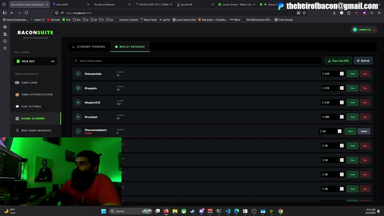Open Steam from the taskbar
Screen dimensions: 384x216
tap(192, 211)
